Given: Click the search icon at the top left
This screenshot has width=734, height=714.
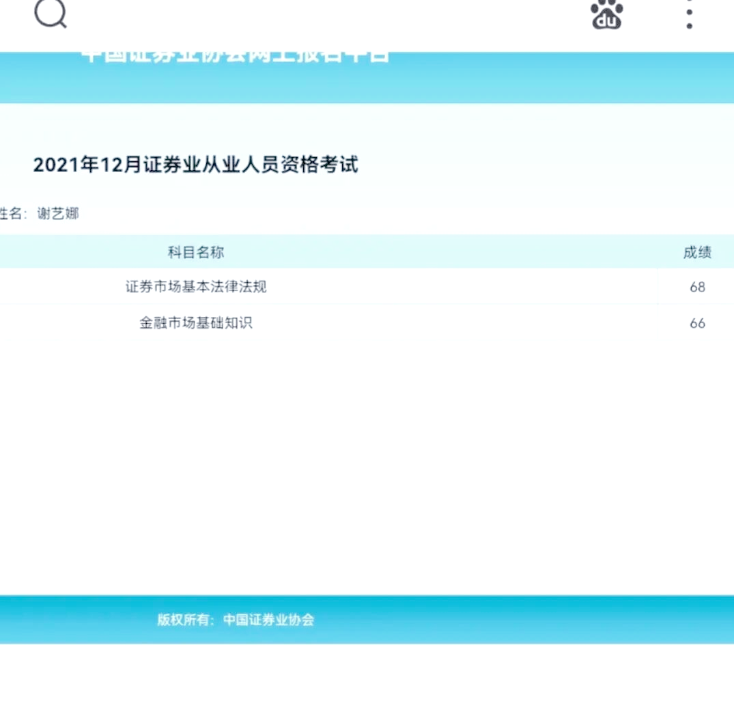Looking at the screenshot, I should [x=51, y=14].
